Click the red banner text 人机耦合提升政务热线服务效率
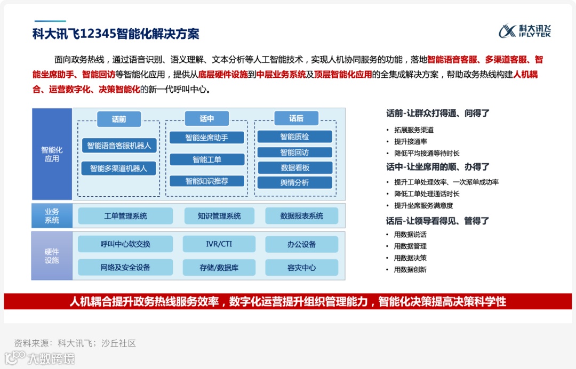The height and width of the screenshot is (369, 576). click(x=144, y=302)
